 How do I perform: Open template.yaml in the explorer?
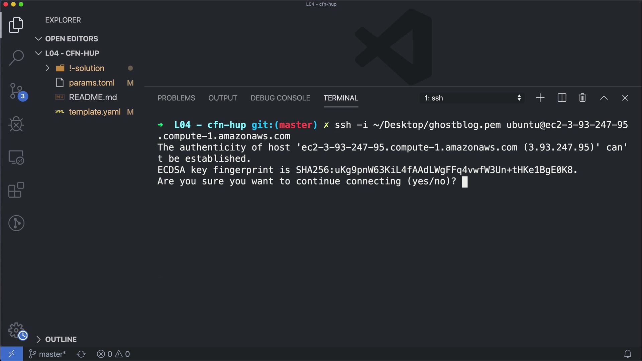point(95,112)
